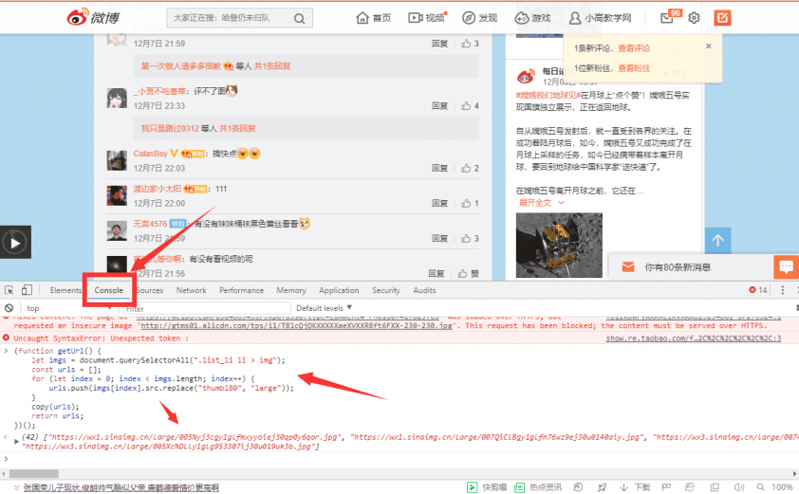Image resolution: width=799 pixels, height=494 pixels.
Task: Click the search magnifier in Weibo search box
Action: (x=300, y=19)
